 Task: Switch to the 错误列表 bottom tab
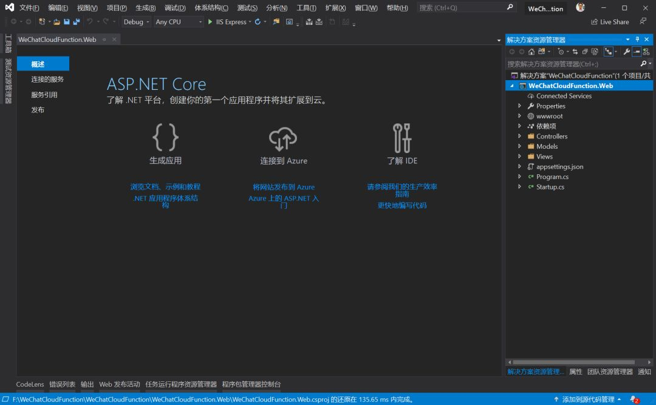coord(63,384)
